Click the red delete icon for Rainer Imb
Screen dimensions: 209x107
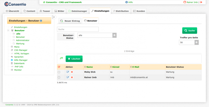[x=72, y=77]
